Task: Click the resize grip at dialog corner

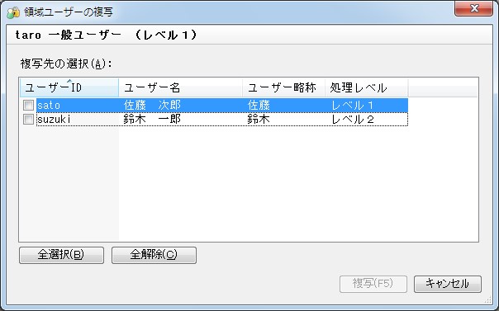Action: click(x=488, y=300)
